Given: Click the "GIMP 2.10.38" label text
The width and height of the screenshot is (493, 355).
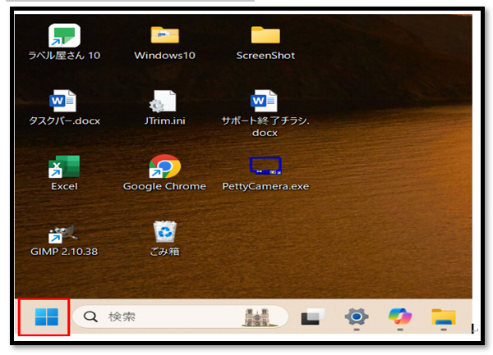Looking at the screenshot, I should [64, 252].
